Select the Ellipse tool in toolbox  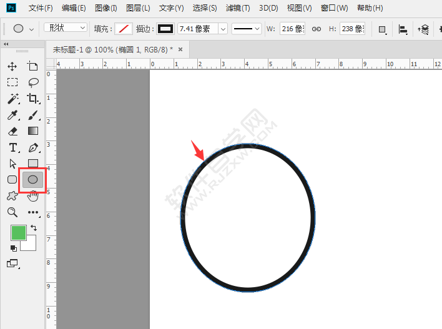[x=32, y=180]
